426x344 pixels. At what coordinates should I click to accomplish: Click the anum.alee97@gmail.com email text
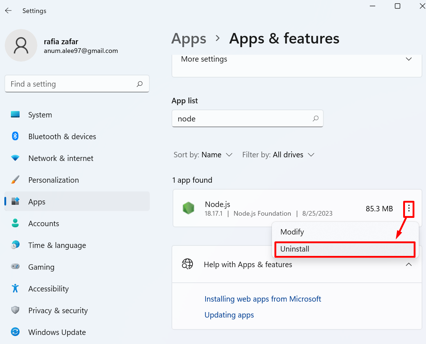[81, 51]
